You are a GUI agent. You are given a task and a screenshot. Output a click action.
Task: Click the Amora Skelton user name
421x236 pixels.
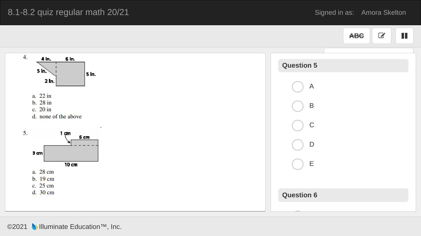[x=383, y=13]
